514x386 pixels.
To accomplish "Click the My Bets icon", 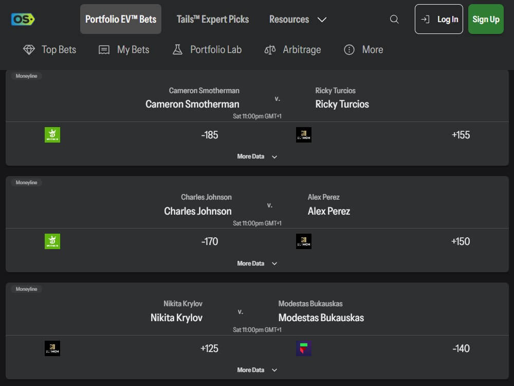I will coord(104,49).
